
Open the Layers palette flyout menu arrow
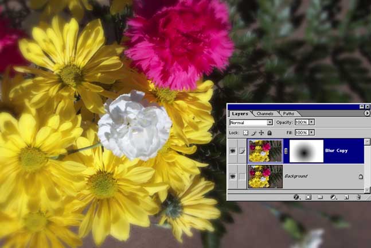pyautogui.click(x=367, y=114)
